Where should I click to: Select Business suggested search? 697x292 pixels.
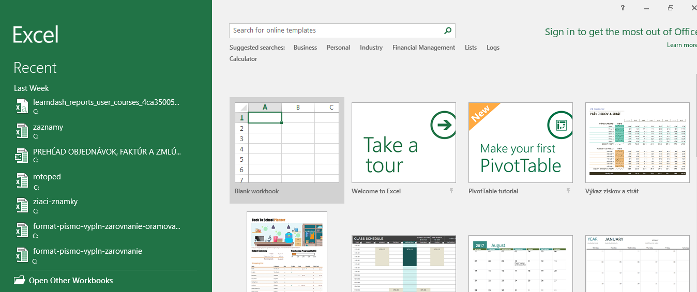tap(305, 48)
